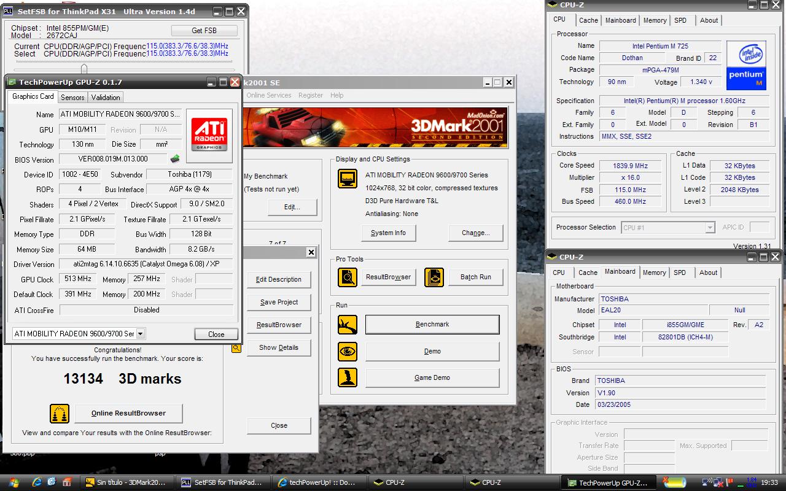This screenshot has height=491, width=786.
Task: Click the GPU-Z title bar icon
Action: 12,82
